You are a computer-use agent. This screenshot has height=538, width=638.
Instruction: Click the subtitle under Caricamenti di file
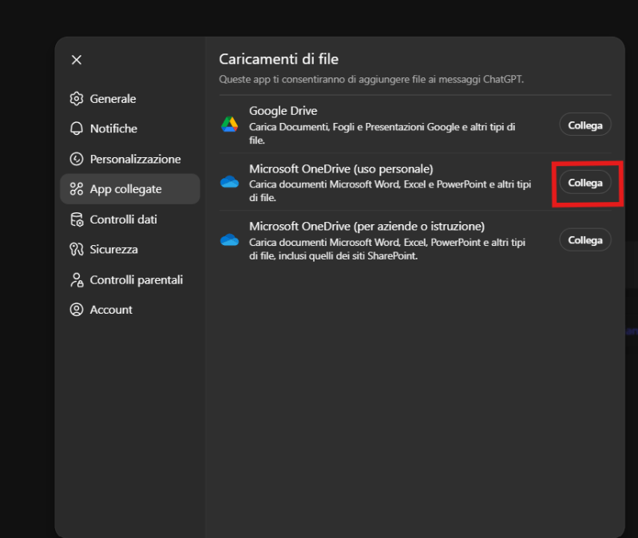tap(371, 80)
